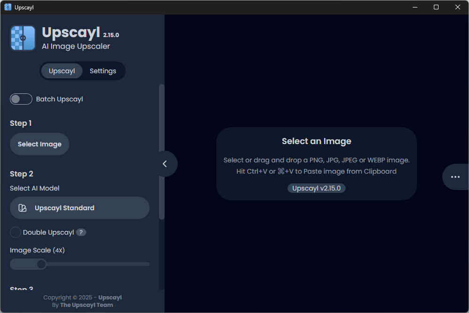The height and width of the screenshot is (313, 469).
Task: Click the Step 2 heading
Action: click(x=22, y=174)
